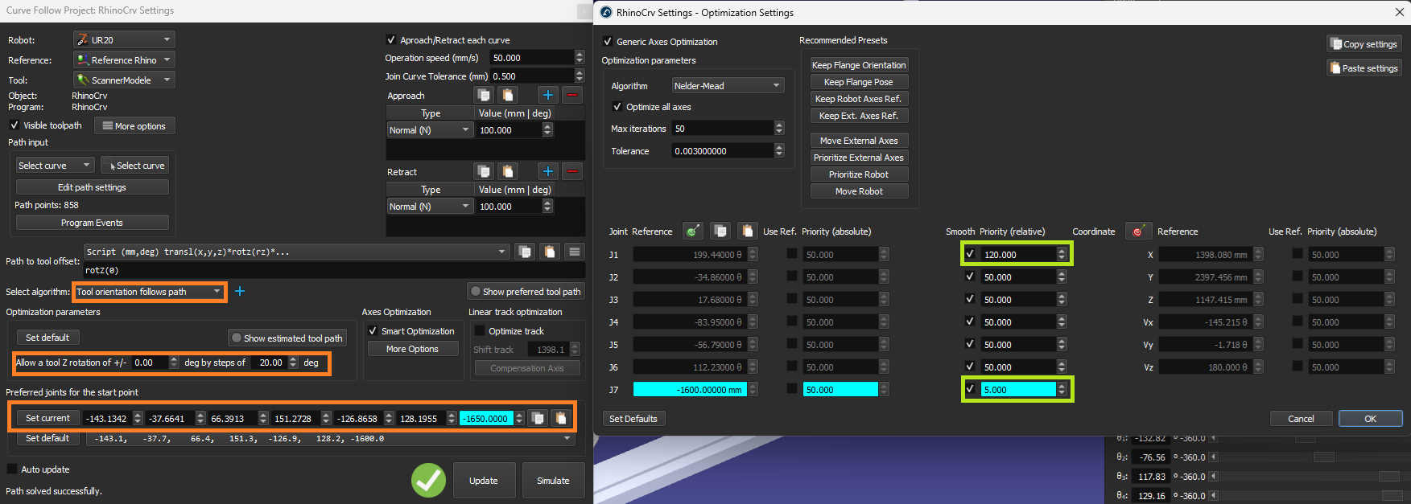Click the blue plus icon in Approach row
This screenshot has height=504, width=1411.
point(547,95)
